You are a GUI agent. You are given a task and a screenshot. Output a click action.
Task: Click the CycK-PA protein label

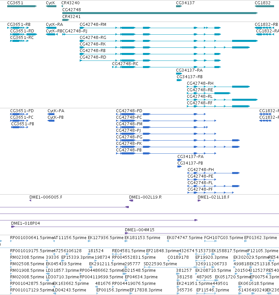tap(56, 111)
